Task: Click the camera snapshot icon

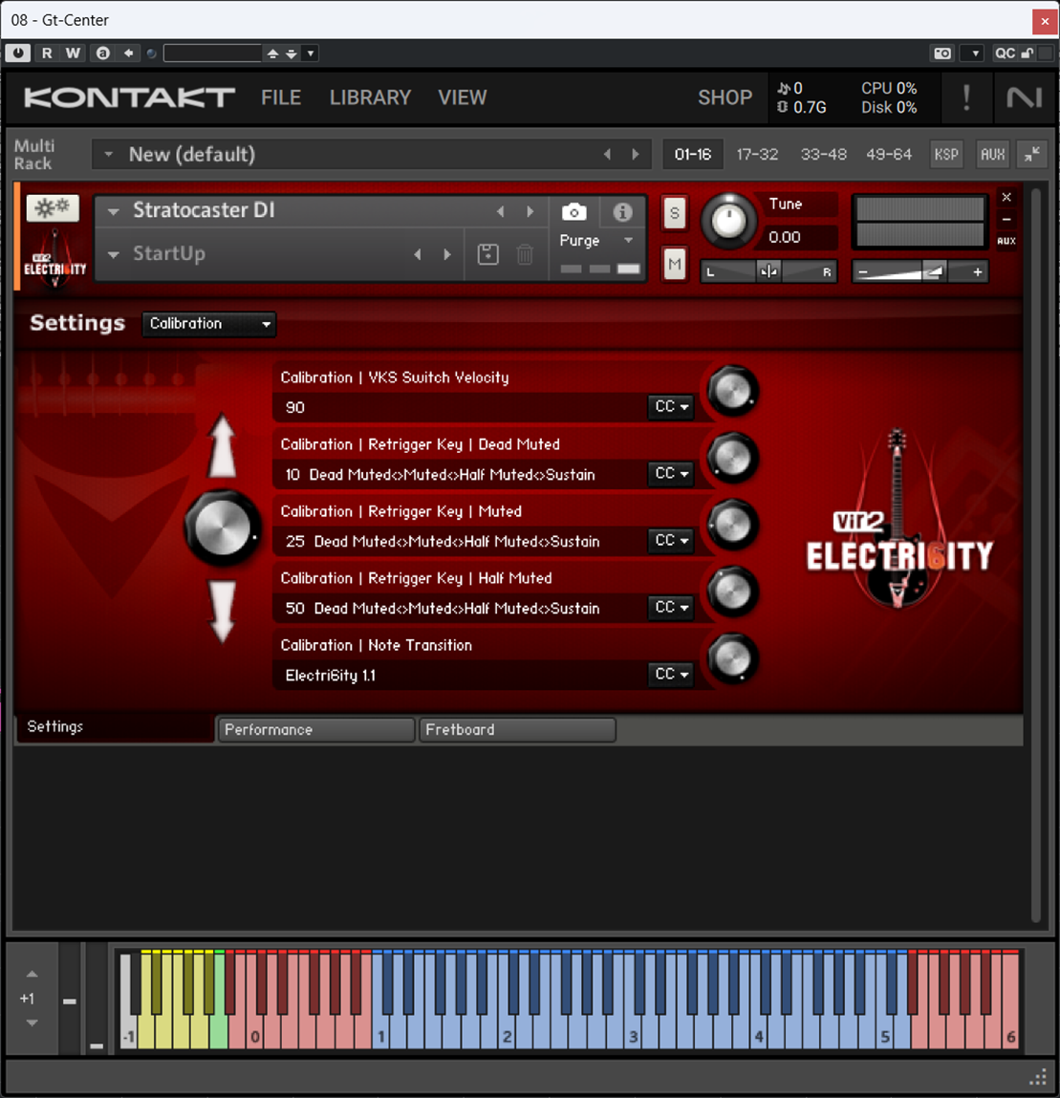Action: pos(573,212)
